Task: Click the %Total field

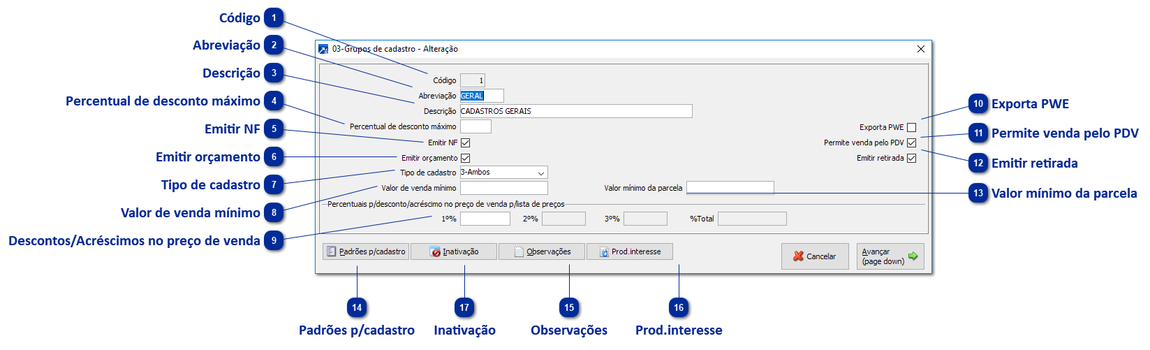Action: point(752,219)
